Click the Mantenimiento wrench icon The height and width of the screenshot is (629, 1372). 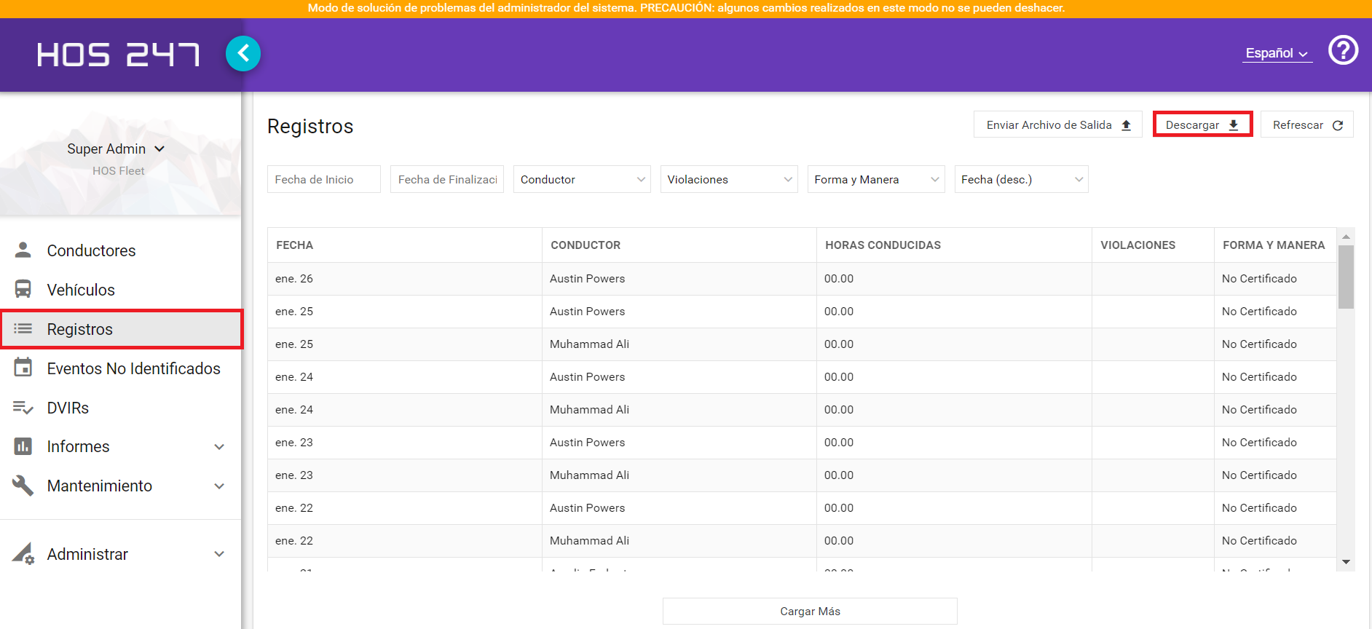coord(23,486)
